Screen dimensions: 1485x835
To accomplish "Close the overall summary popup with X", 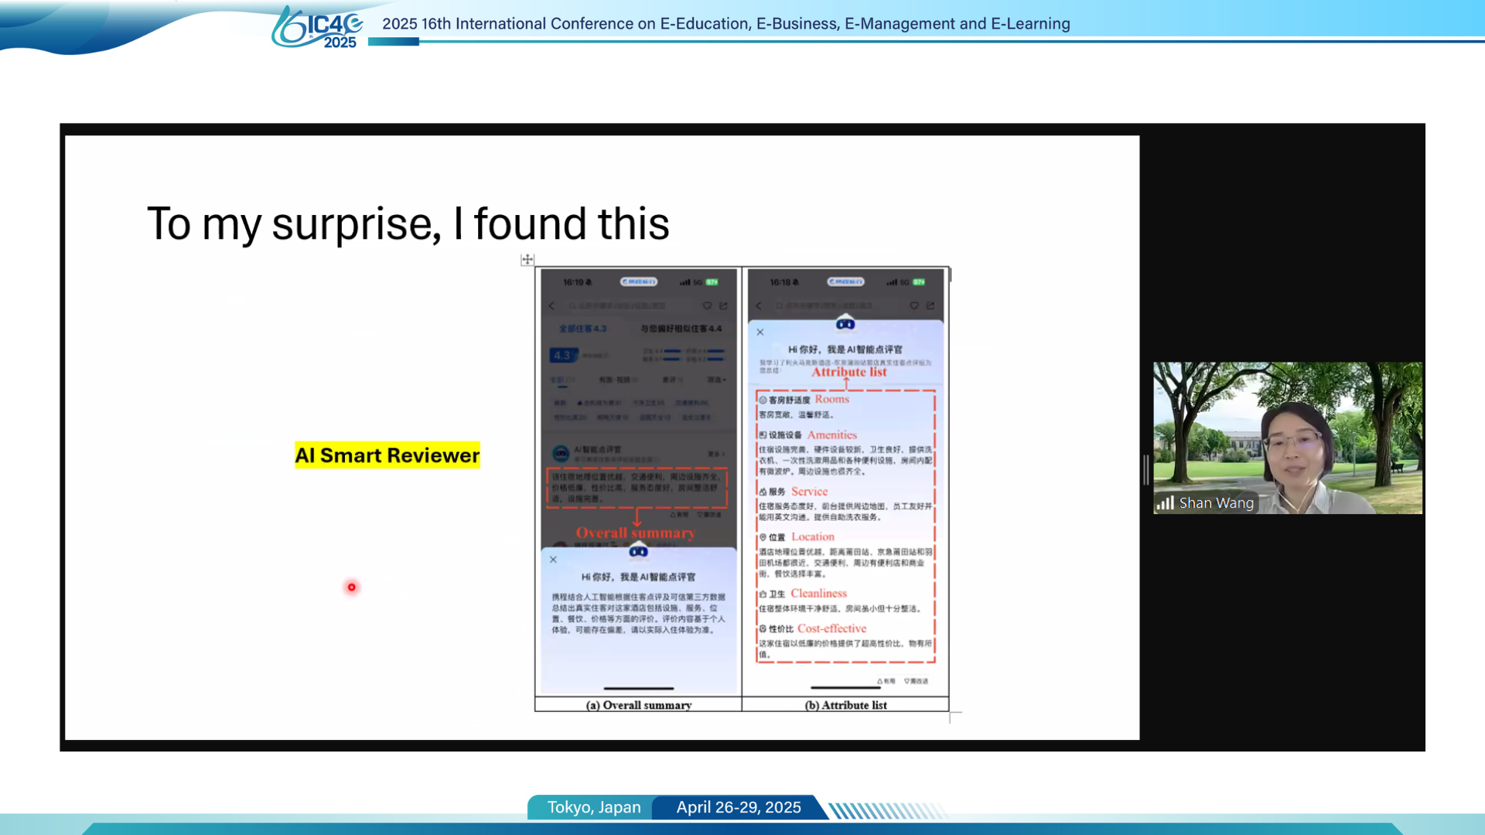I will coord(553,560).
